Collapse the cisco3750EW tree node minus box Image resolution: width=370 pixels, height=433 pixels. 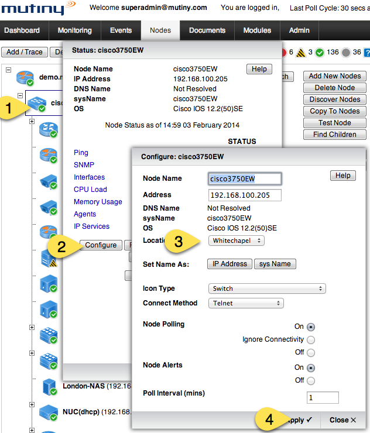20,95
